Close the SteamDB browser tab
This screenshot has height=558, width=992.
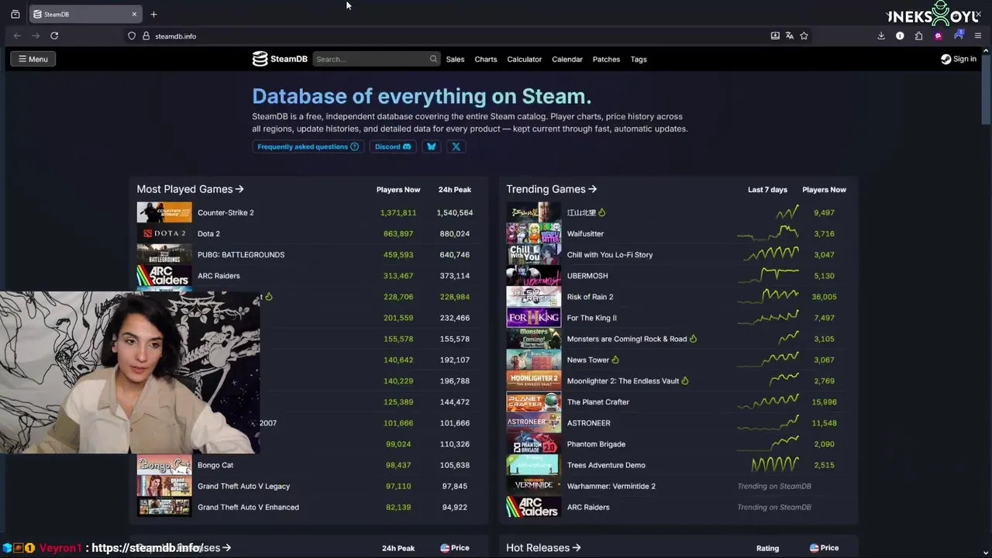click(134, 14)
